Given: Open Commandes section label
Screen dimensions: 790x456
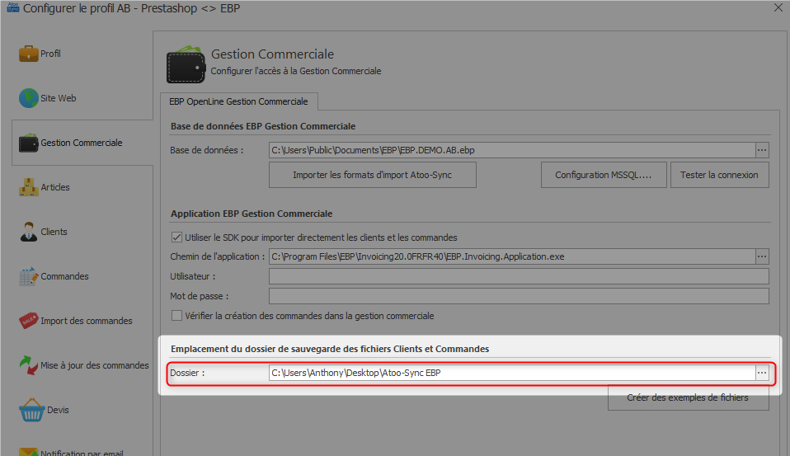Looking at the screenshot, I should [x=64, y=276].
